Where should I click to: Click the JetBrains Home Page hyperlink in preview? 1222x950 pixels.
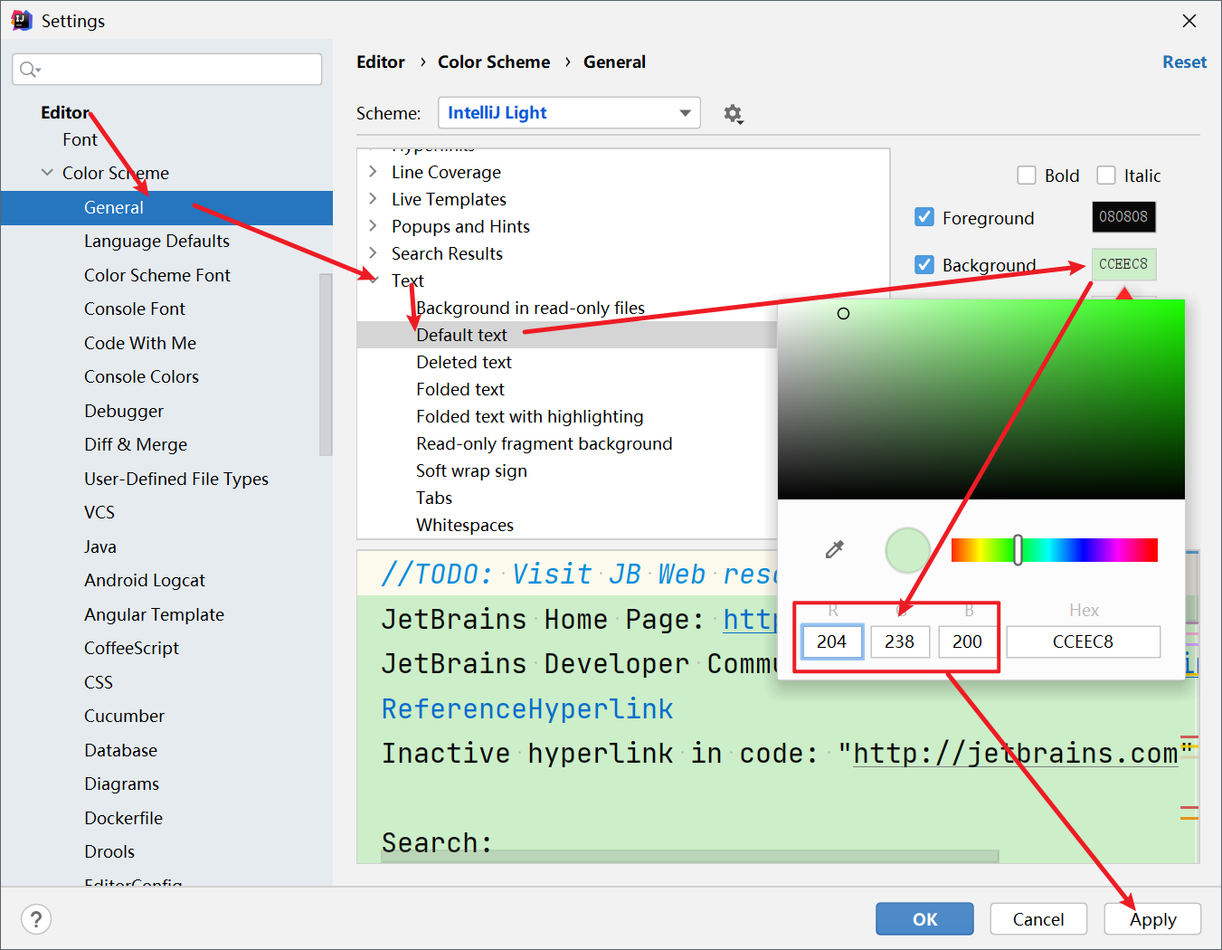[x=750, y=620]
